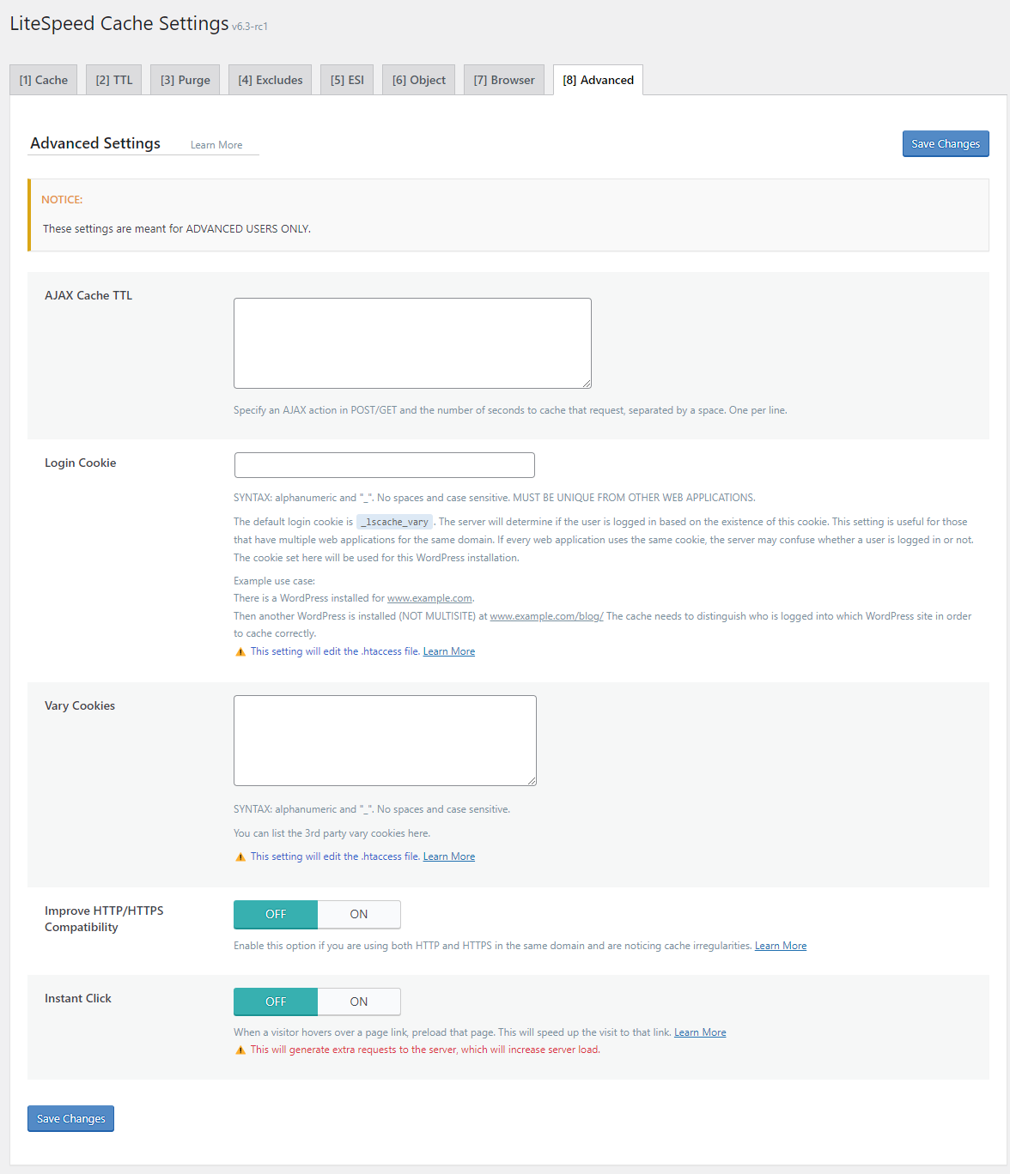Click the warning icon under Instant Click

240,1050
